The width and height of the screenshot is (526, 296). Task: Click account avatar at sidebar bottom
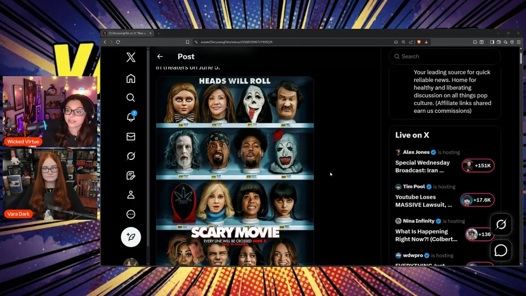131,262
